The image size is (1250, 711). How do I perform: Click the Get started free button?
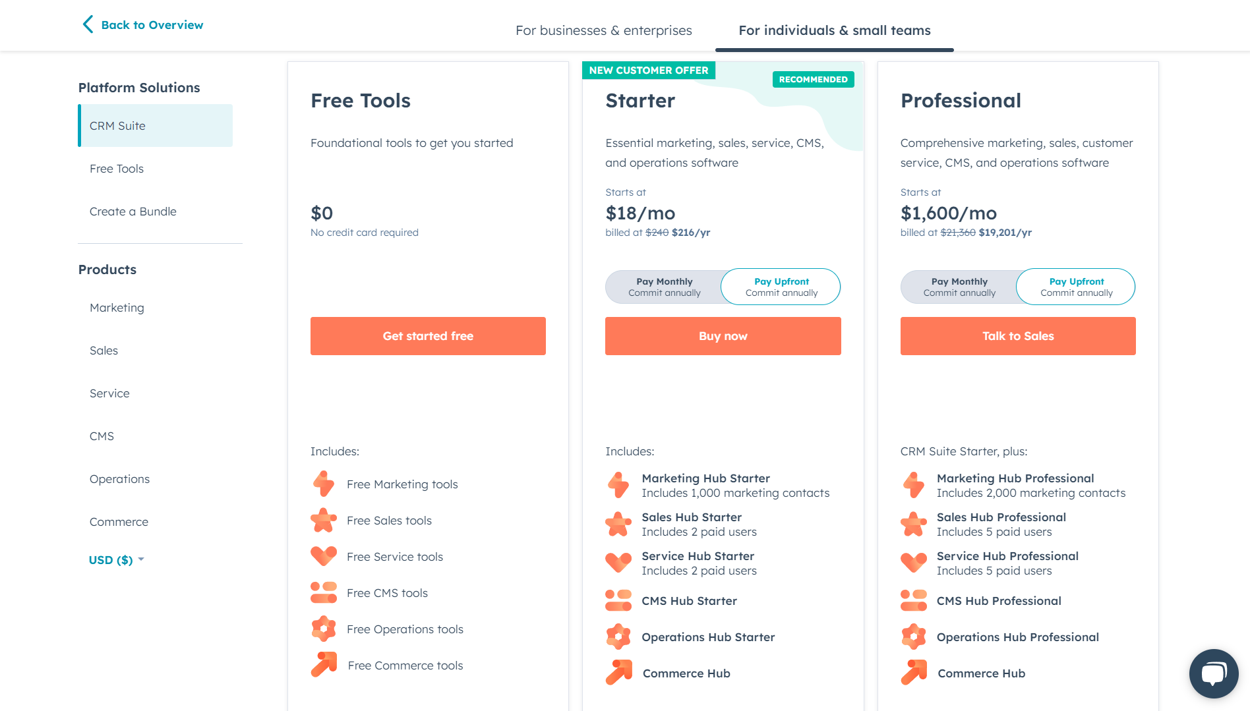tap(428, 335)
